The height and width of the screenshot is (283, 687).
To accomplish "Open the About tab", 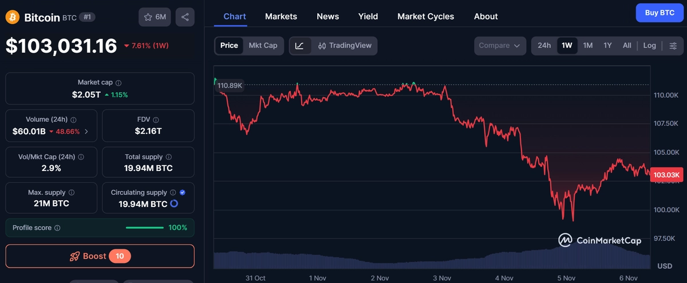I will (486, 17).
